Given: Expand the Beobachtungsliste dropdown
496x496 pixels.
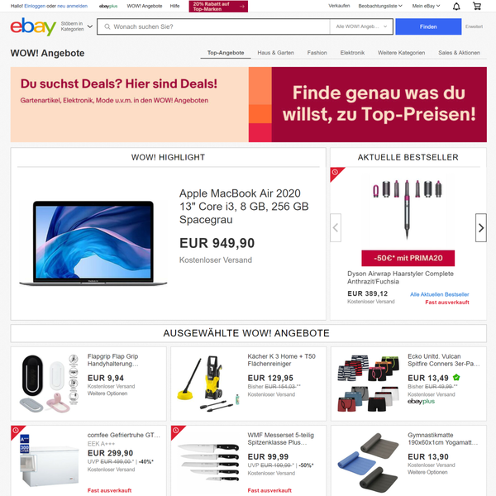Looking at the screenshot, I should pos(380,6).
